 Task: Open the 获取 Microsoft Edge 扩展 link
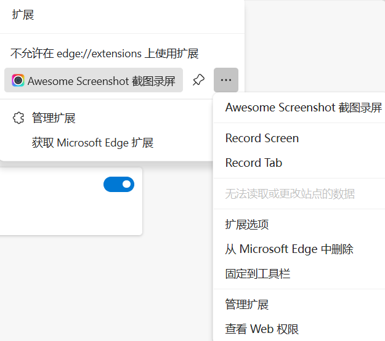[92, 143]
